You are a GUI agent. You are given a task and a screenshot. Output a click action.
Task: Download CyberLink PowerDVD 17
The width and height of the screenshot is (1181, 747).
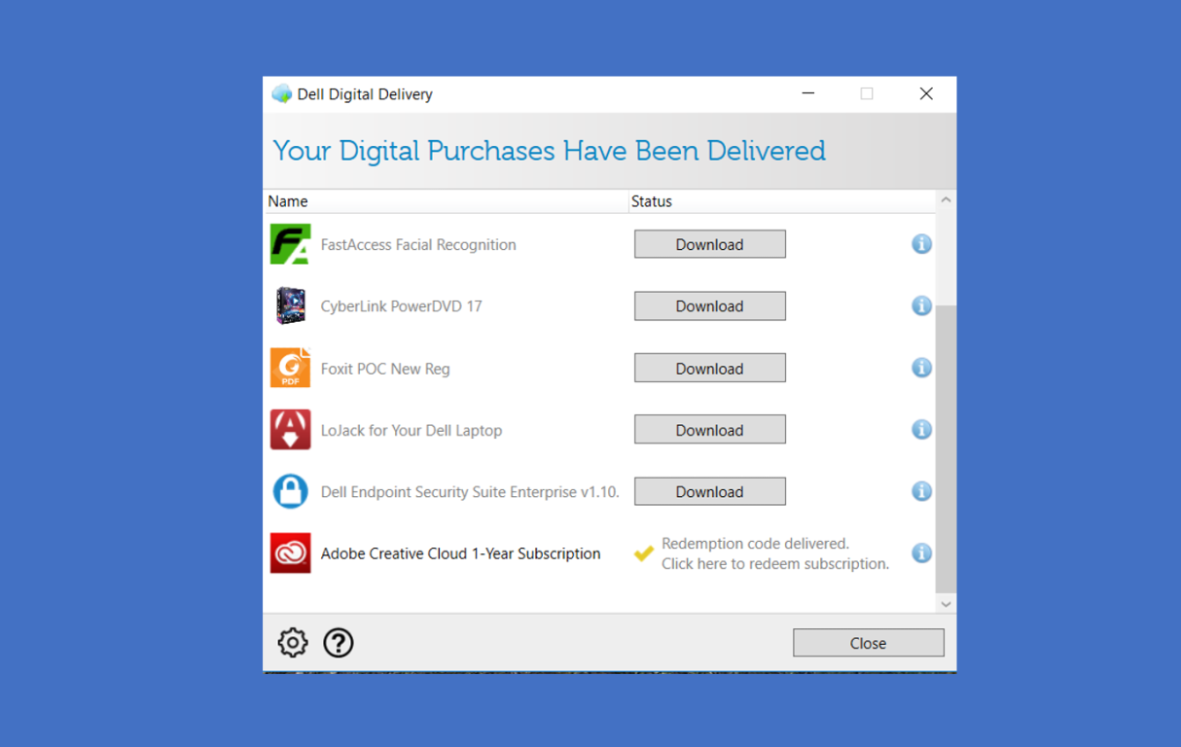click(x=710, y=305)
